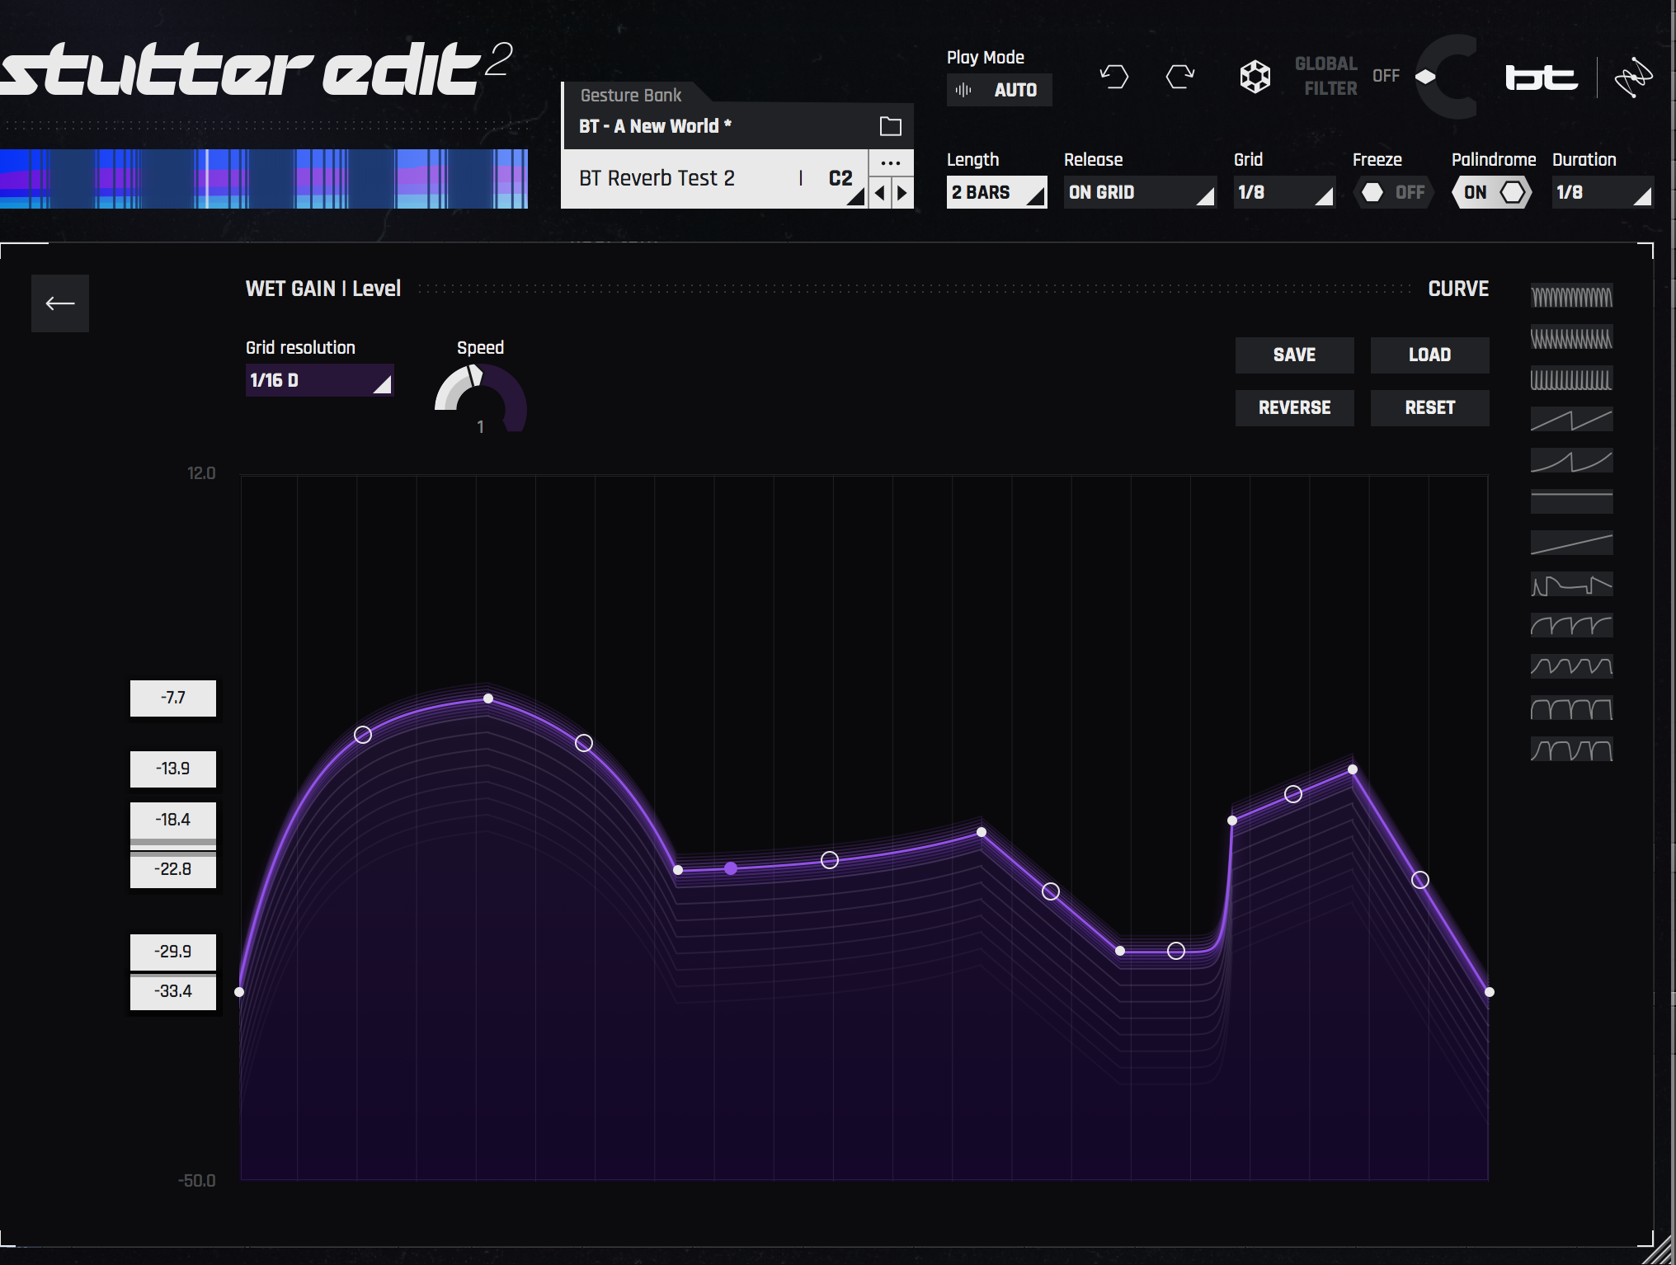Viewport: 1676px width, 1265px height.
Task: Select the double ramp-up curve preset
Action: pyautogui.click(x=1571, y=420)
